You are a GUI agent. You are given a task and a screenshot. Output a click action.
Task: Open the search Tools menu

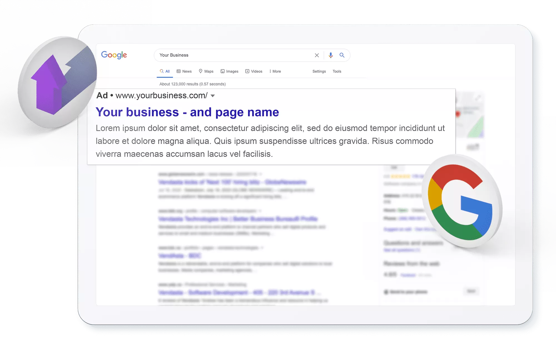click(337, 71)
